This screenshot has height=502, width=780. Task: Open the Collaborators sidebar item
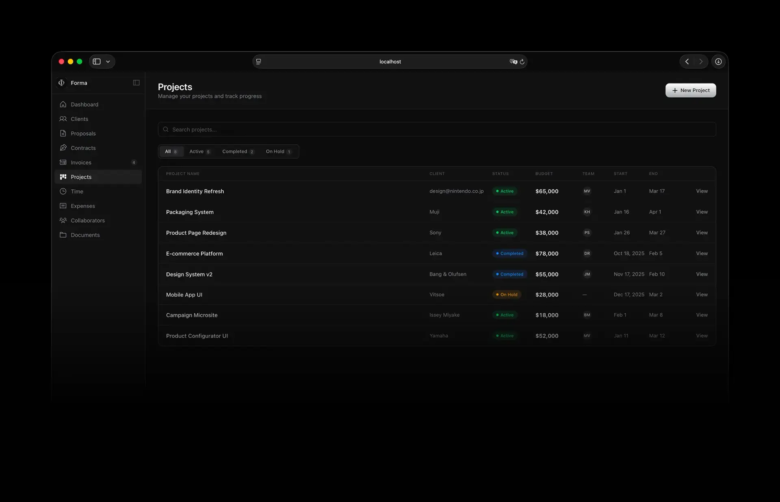[x=87, y=220]
